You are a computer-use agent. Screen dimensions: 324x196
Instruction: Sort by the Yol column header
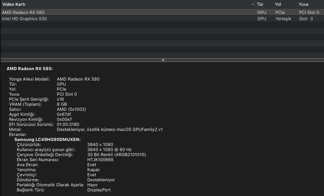click(x=278, y=4)
